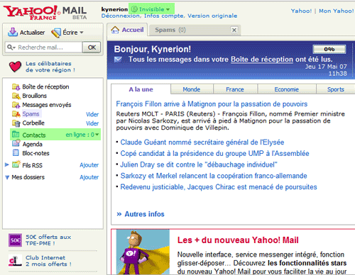The height and width of the screenshot is (275, 355).
Task: Open the Écrire dropdown arrow
Action: point(82,33)
